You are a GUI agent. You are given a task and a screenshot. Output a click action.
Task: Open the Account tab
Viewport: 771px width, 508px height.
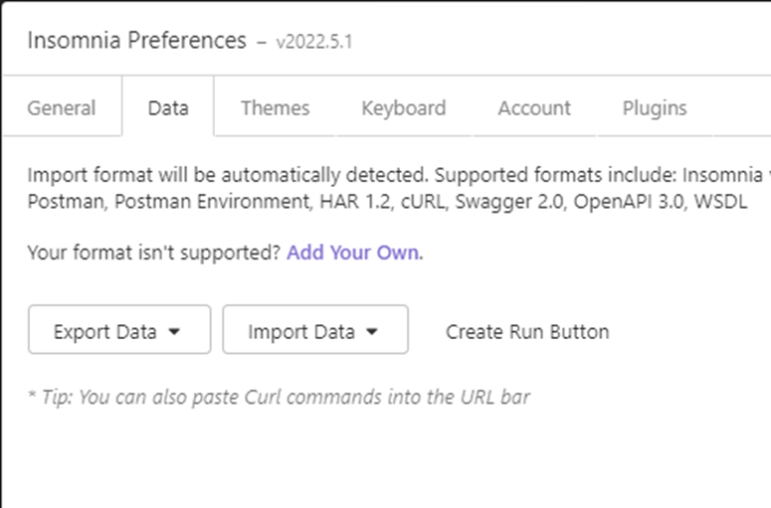pyautogui.click(x=534, y=108)
